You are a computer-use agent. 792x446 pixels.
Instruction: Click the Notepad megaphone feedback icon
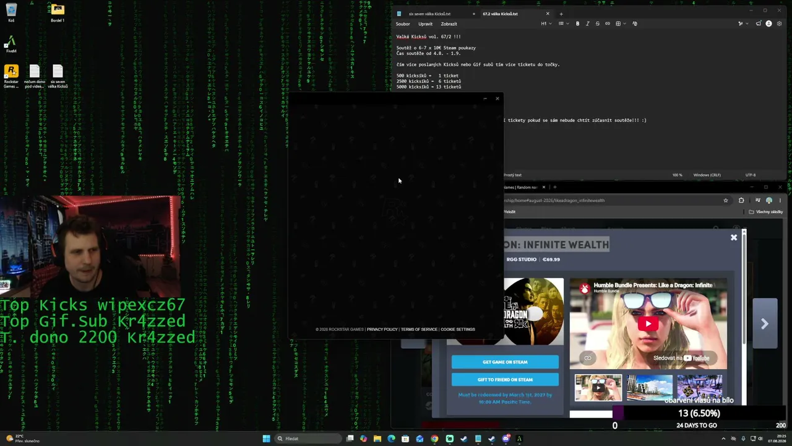(x=759, y=24)
